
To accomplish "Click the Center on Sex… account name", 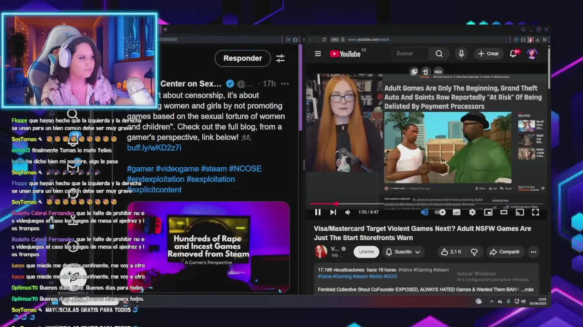I will 191,84.
